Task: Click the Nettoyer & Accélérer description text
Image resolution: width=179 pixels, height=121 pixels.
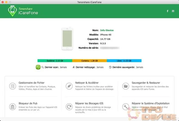Action: coord(95,88)
